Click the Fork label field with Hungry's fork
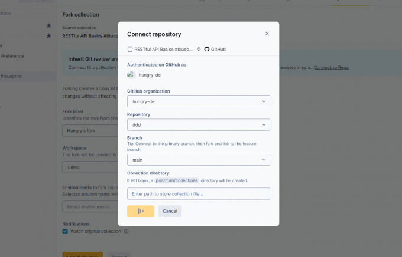The image size is (402, 257). tap(90, 131)
